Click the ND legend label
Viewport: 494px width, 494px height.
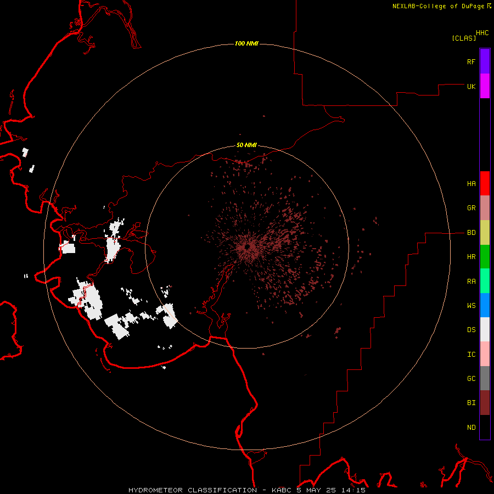[471, 428]
